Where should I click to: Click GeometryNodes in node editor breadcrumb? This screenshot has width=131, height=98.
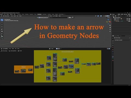point(13,51)
